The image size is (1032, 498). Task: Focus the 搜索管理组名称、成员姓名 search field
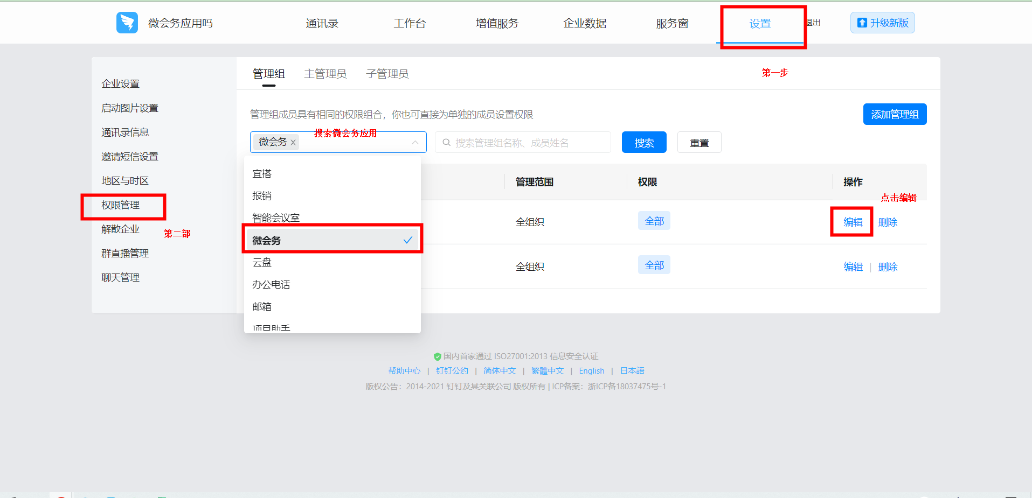(523, 143)
